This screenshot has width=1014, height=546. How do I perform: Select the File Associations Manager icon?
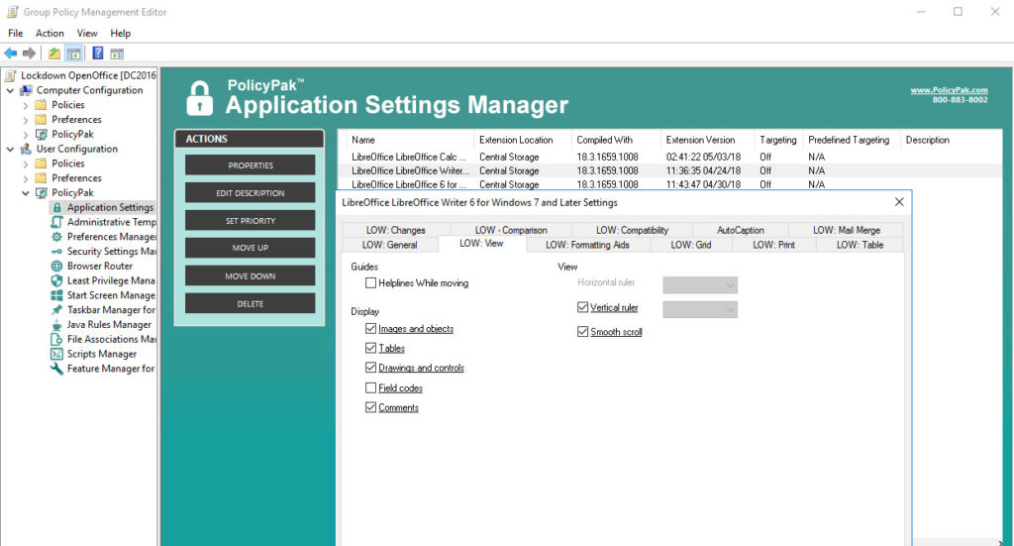[x=56, y=339]
